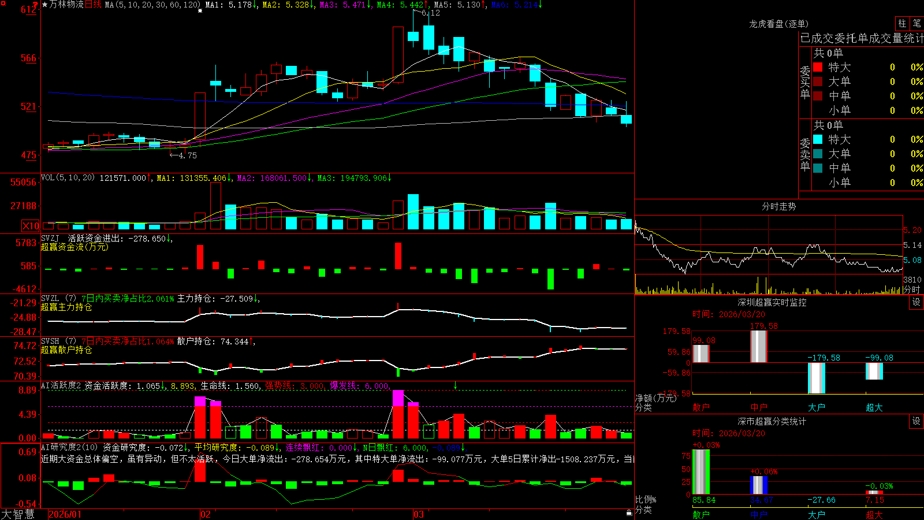Click the teal 中单 sell order swatch
The height and width of the screenshot is (520, 924).
point(818,168)
